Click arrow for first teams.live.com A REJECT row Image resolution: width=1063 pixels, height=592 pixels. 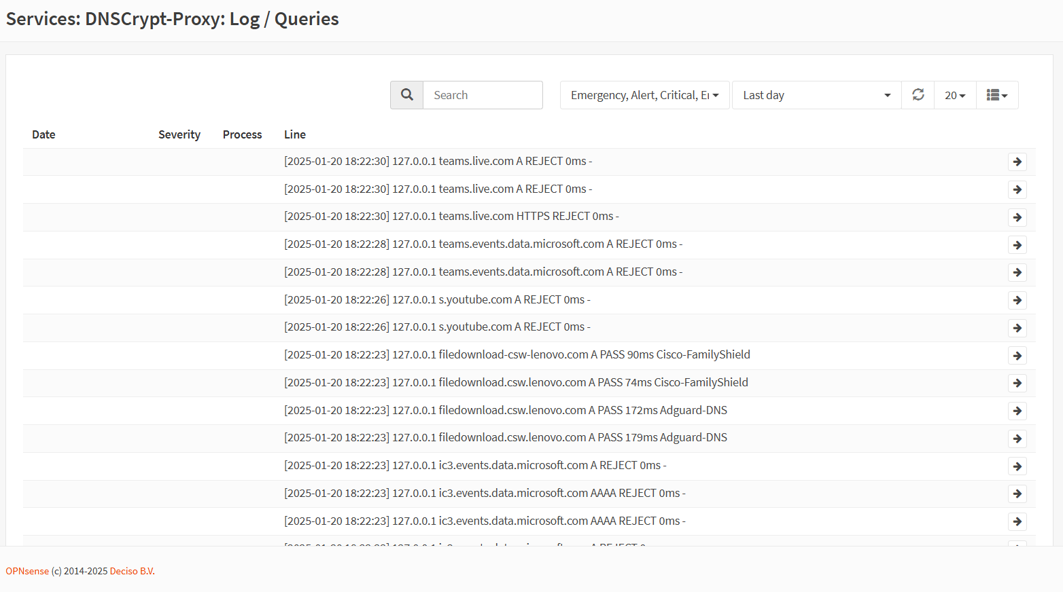pyautogui.click(x=1017, y=162)
